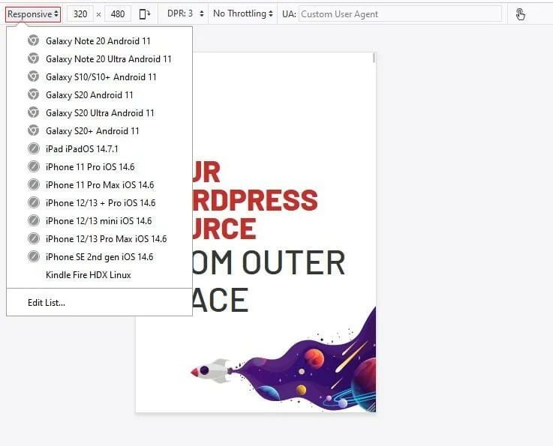Choose iPhone 11 Pro Max iOS 14.6

[100, 184]
